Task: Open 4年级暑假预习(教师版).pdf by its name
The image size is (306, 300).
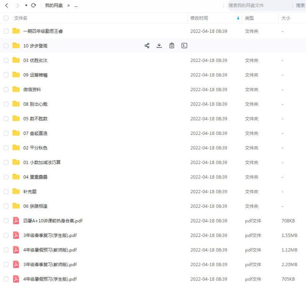Action: [49, 250]
